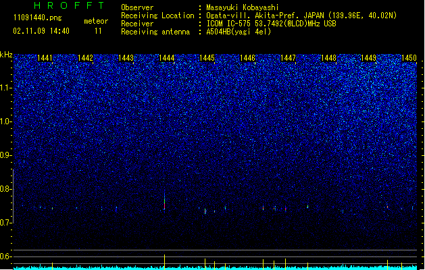Viewport: 425px width, 270px height.
Task: Click time marker 1445
Action: click(x=207, y=58)
